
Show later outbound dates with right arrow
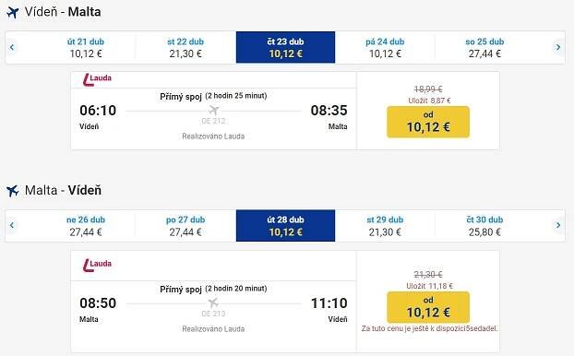click(558, 47)
